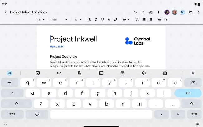Hide keyboard with the down chevron
Viewport: 203px width, 127px height.
5,125
